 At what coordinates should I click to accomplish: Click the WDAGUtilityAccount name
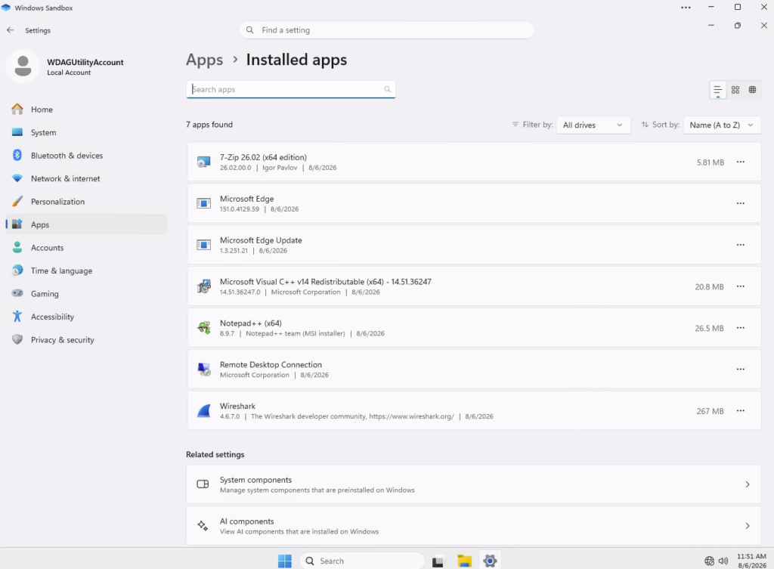pos(85,62)
